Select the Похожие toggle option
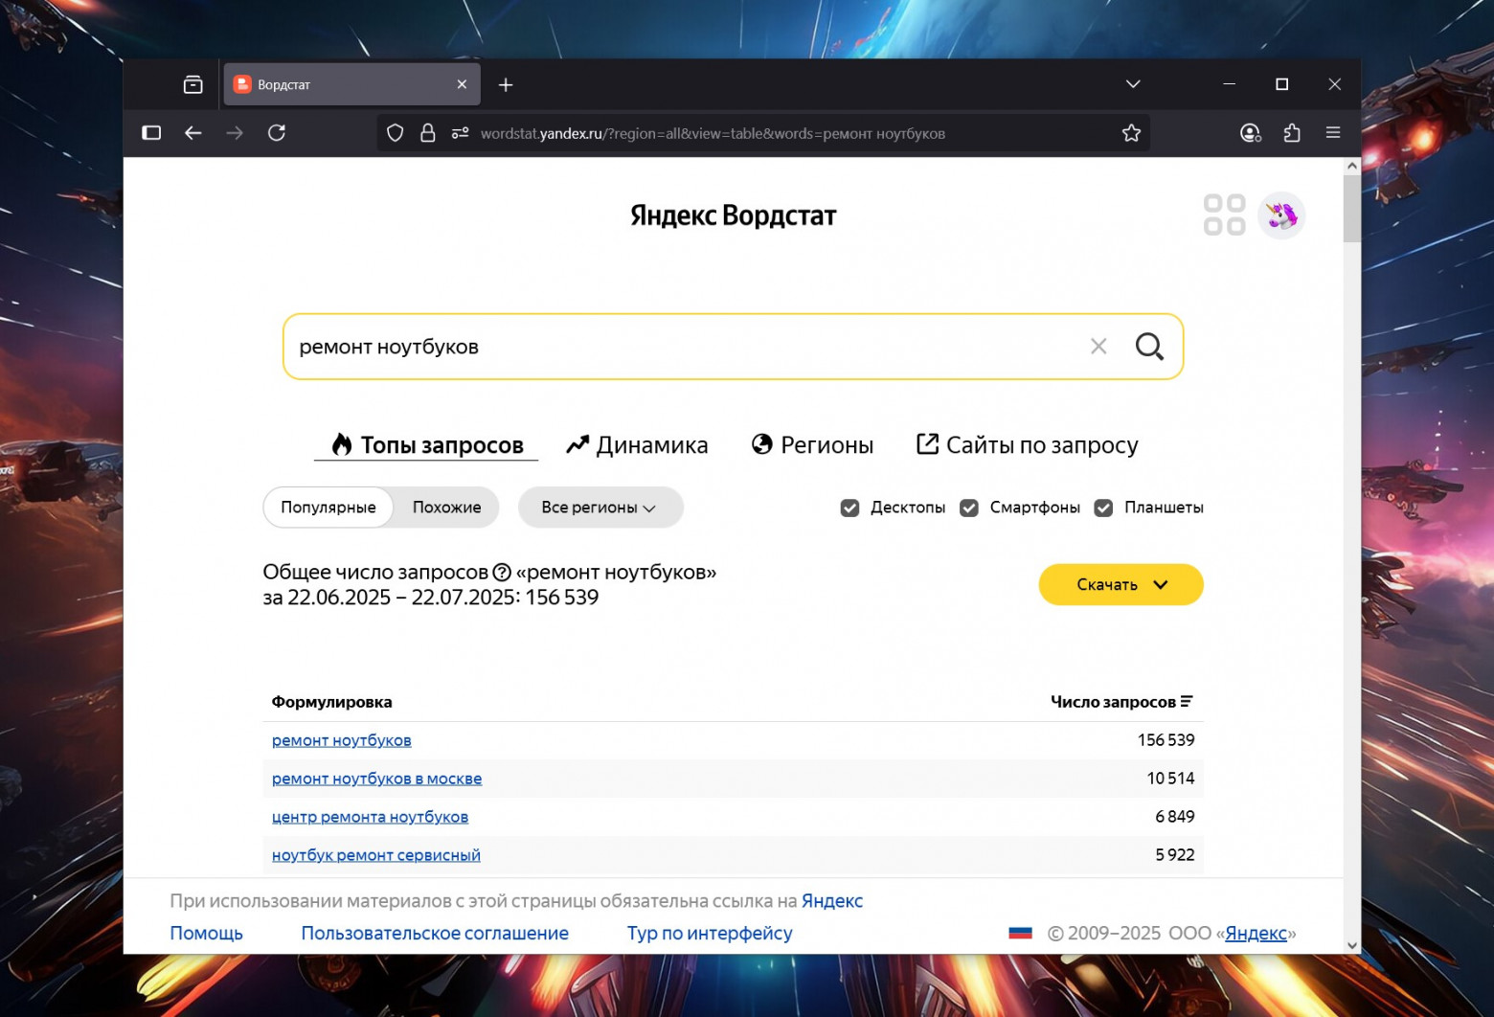The image size is (1494, 1017). pyautogui.click(x=446, y=508)
